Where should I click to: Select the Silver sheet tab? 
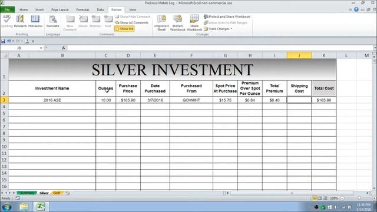coord(44,193)
